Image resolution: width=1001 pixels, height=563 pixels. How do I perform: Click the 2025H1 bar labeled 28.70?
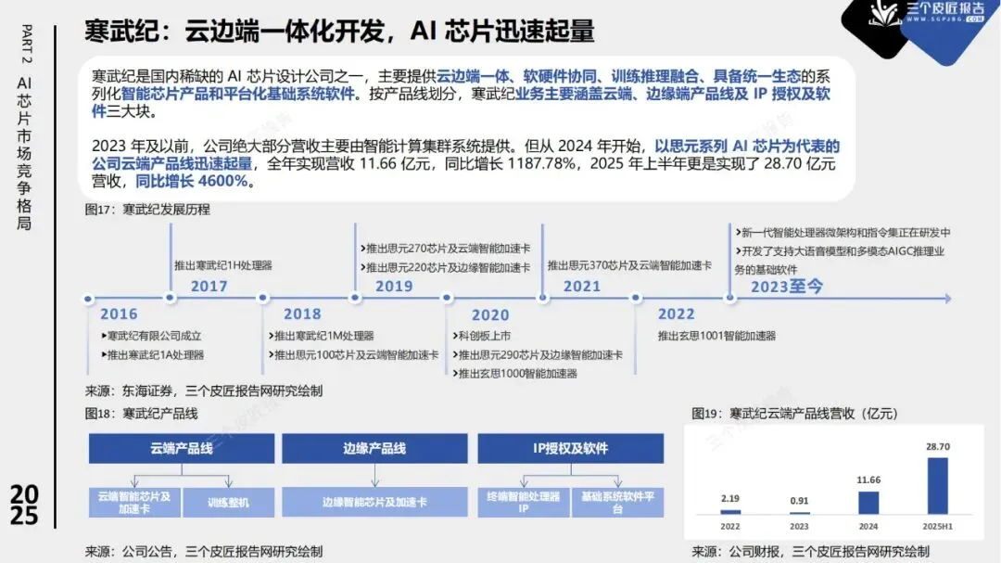pyautogui.click(x=938, y=486)
